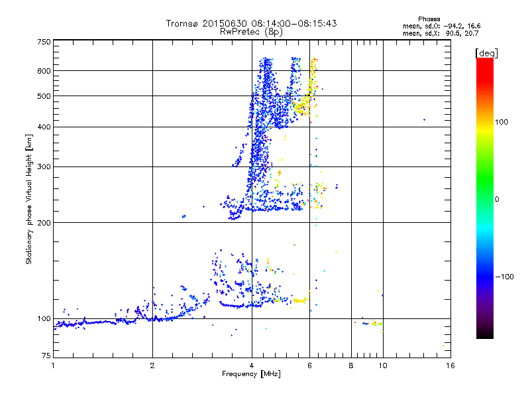This screenshot has height=398, width=530.
Task: Click the x-axis tick label '6'
Action: (309, 365)
